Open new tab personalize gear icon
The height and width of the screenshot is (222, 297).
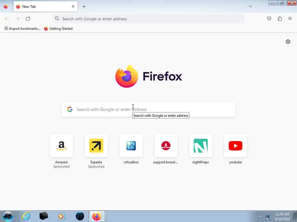[x=288, y=42]
